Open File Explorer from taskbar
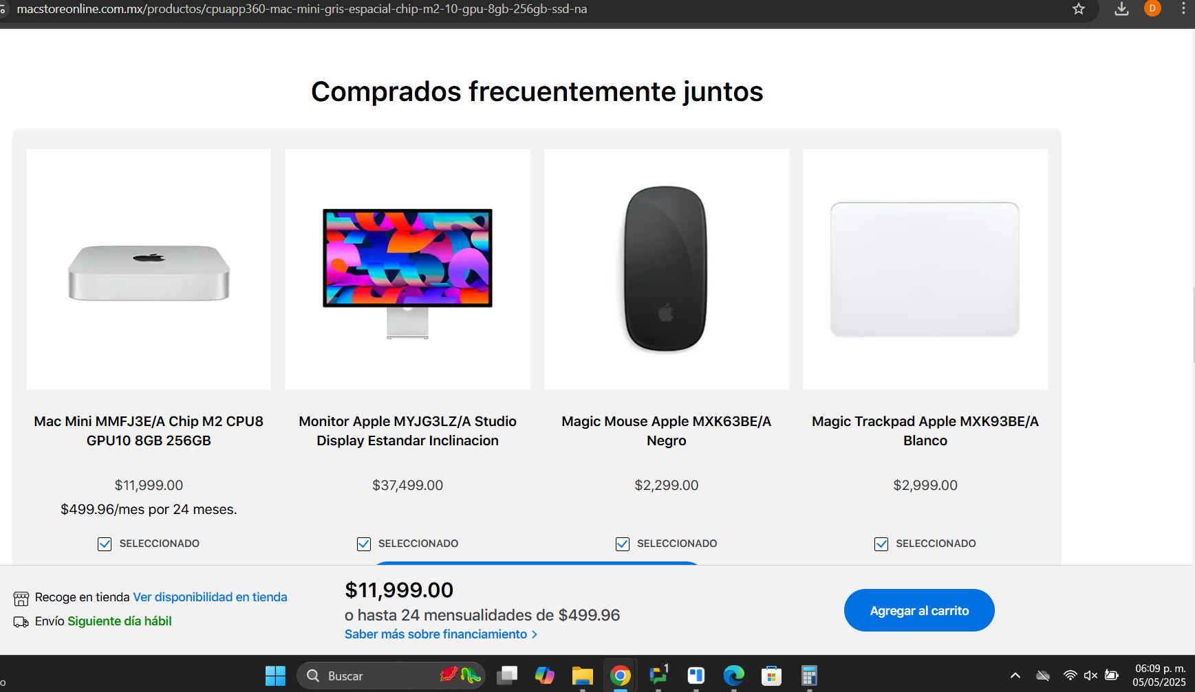The width and height of the screenshot is (1195, 692). [x=583, y=676]
